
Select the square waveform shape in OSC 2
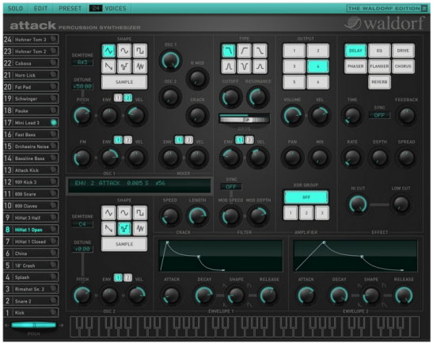click(x=140, y=213)
